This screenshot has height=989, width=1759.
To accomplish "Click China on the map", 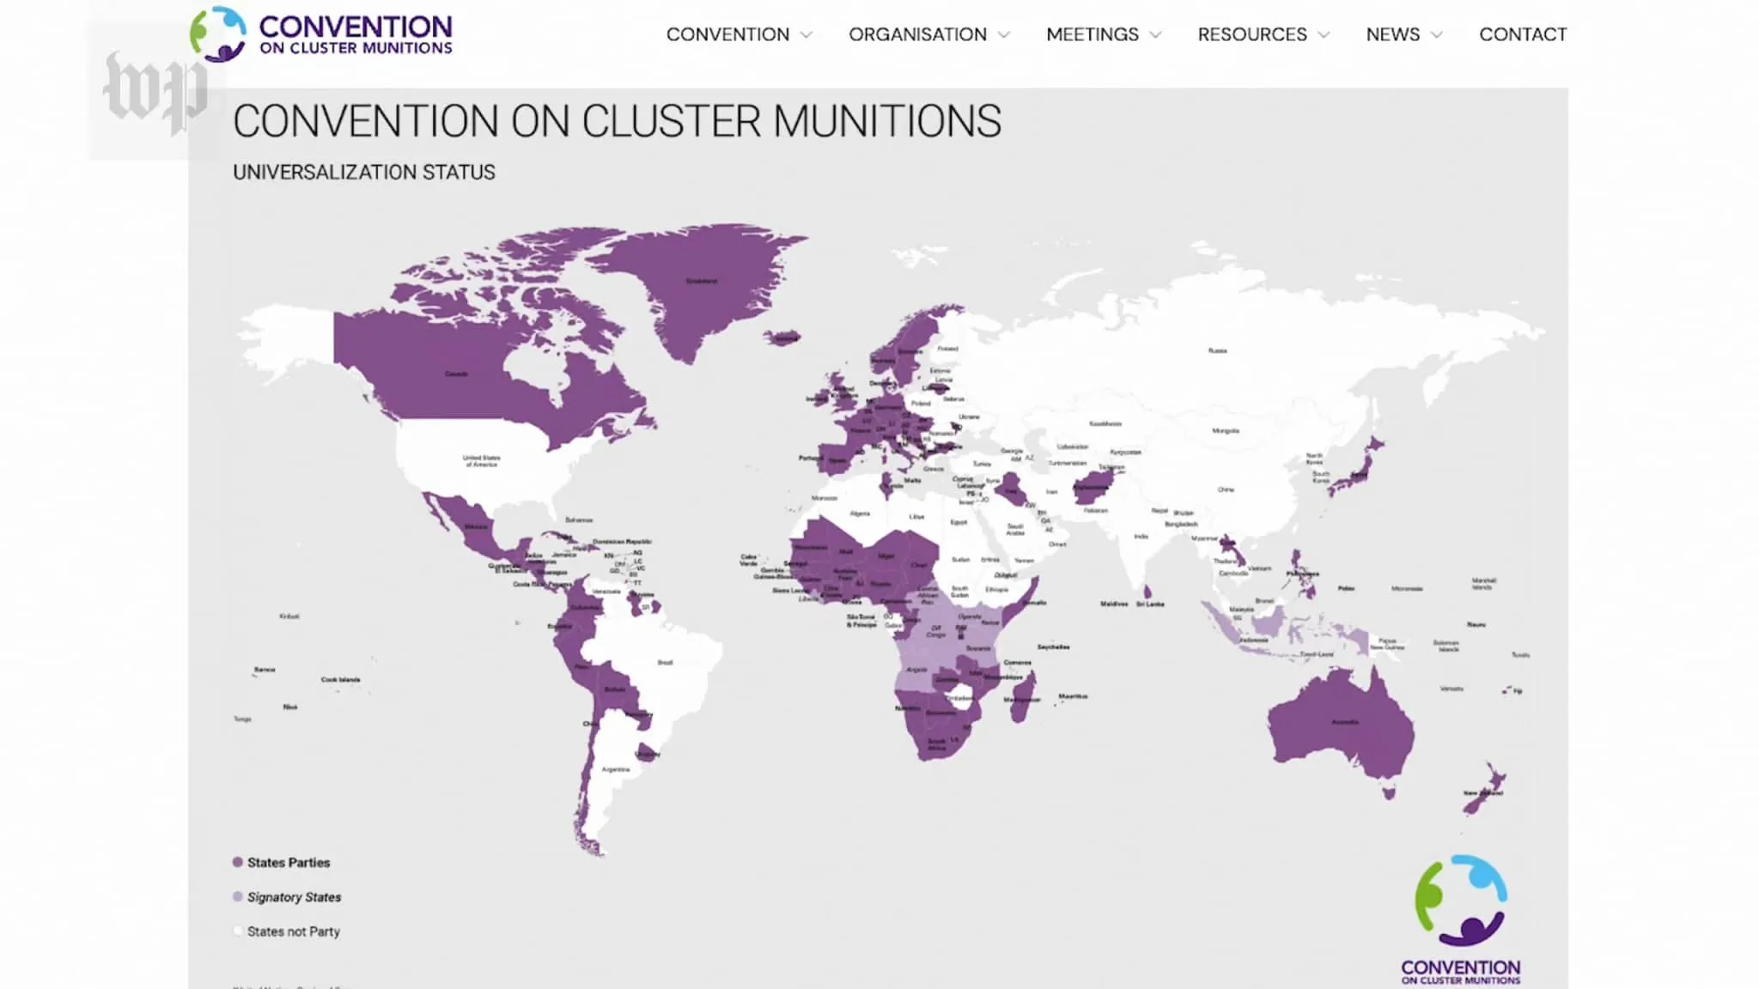I will (1226, 489).
